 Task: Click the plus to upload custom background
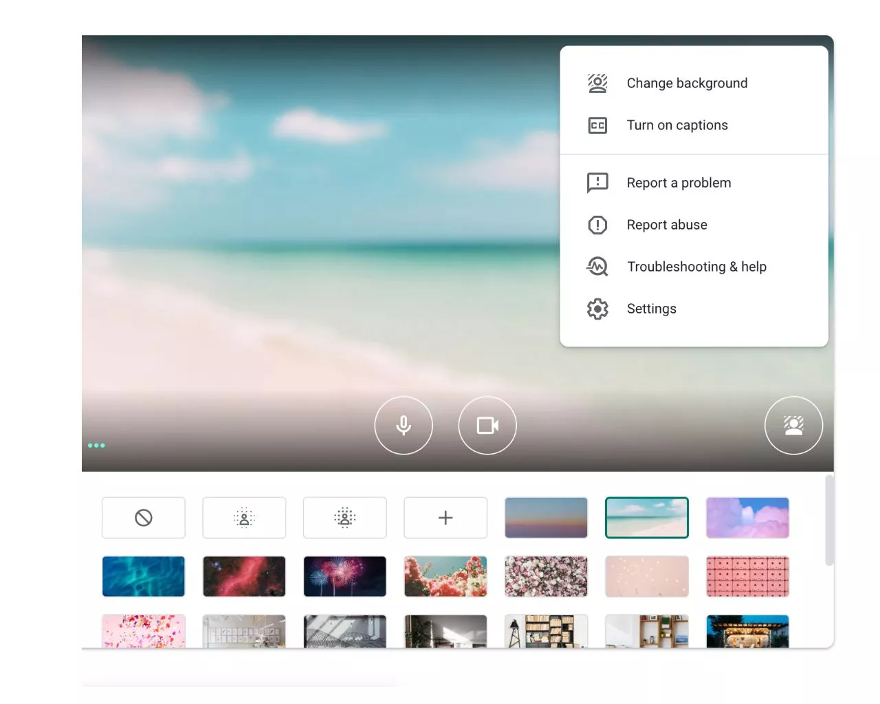pos(445,518)
